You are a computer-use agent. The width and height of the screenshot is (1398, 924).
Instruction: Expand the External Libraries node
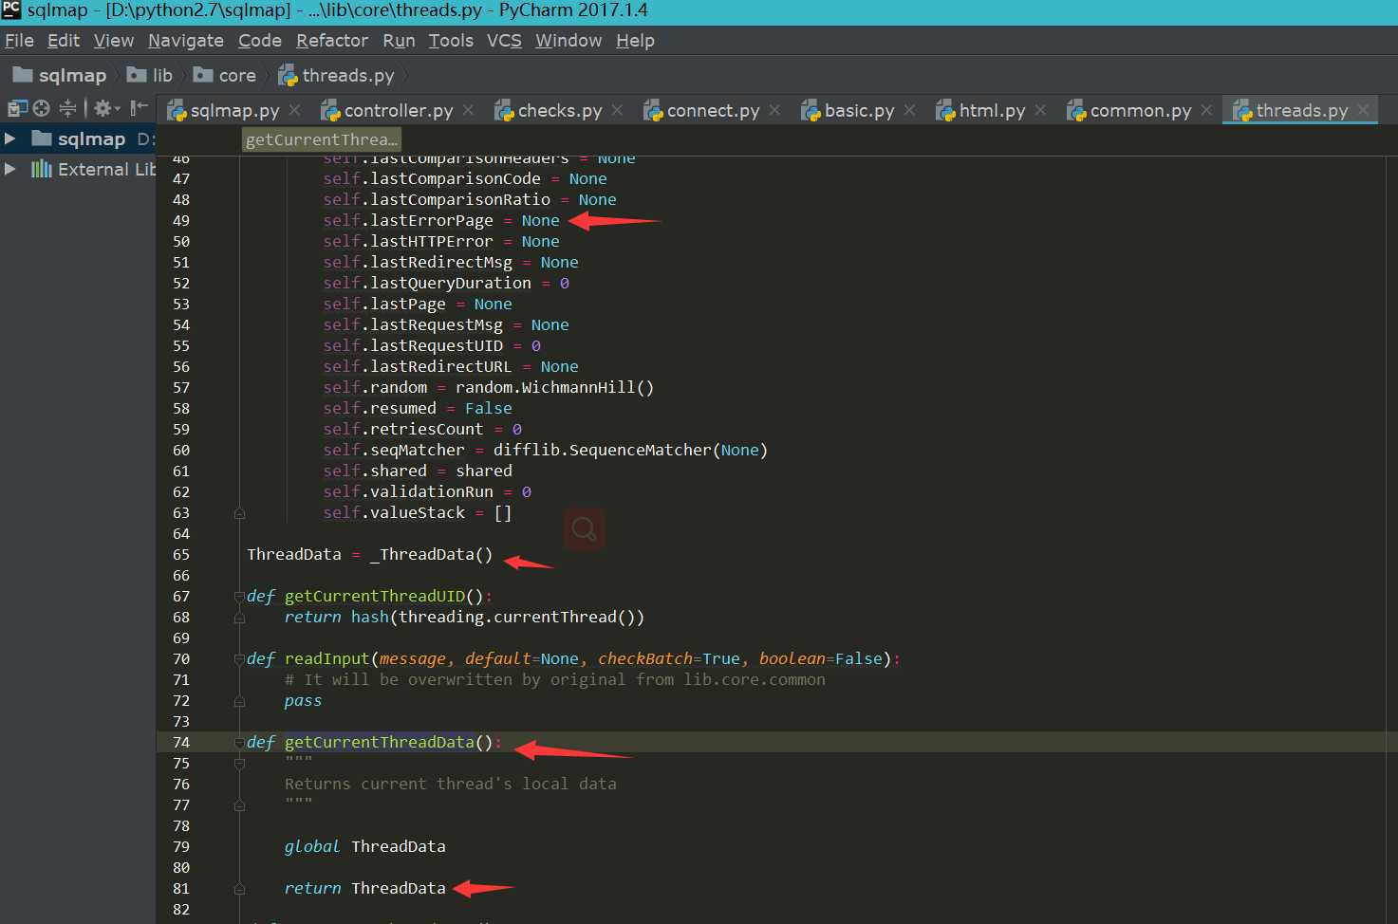coord(9,169)
